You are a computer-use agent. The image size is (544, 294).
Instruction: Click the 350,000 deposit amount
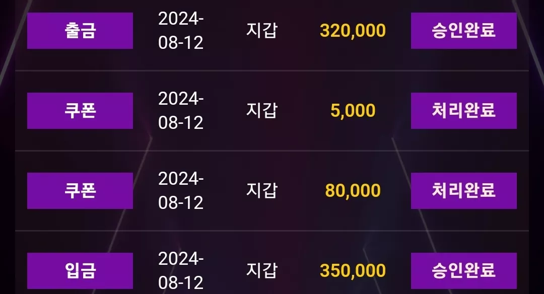353,271
